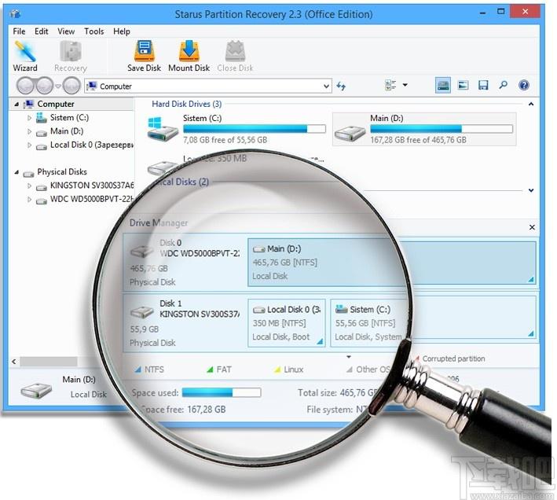The width and height of the screenshot is (557, 500).
Task: Select Disk 1 KINGSTON in Drive Manager
Action: tap(185, 322)
